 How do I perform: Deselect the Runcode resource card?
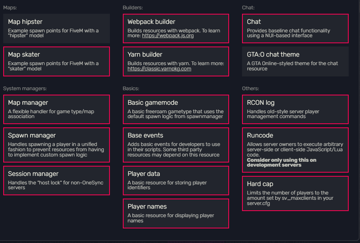tap(295, 150)
